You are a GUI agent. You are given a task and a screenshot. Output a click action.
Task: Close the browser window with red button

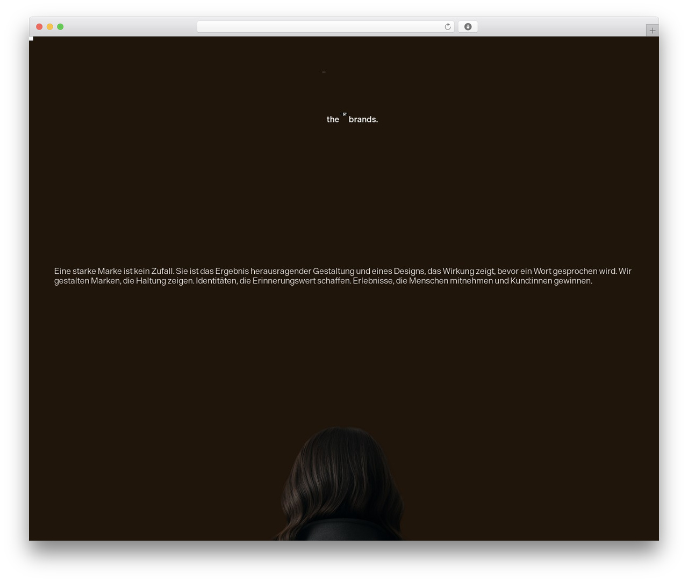(39, 27)
